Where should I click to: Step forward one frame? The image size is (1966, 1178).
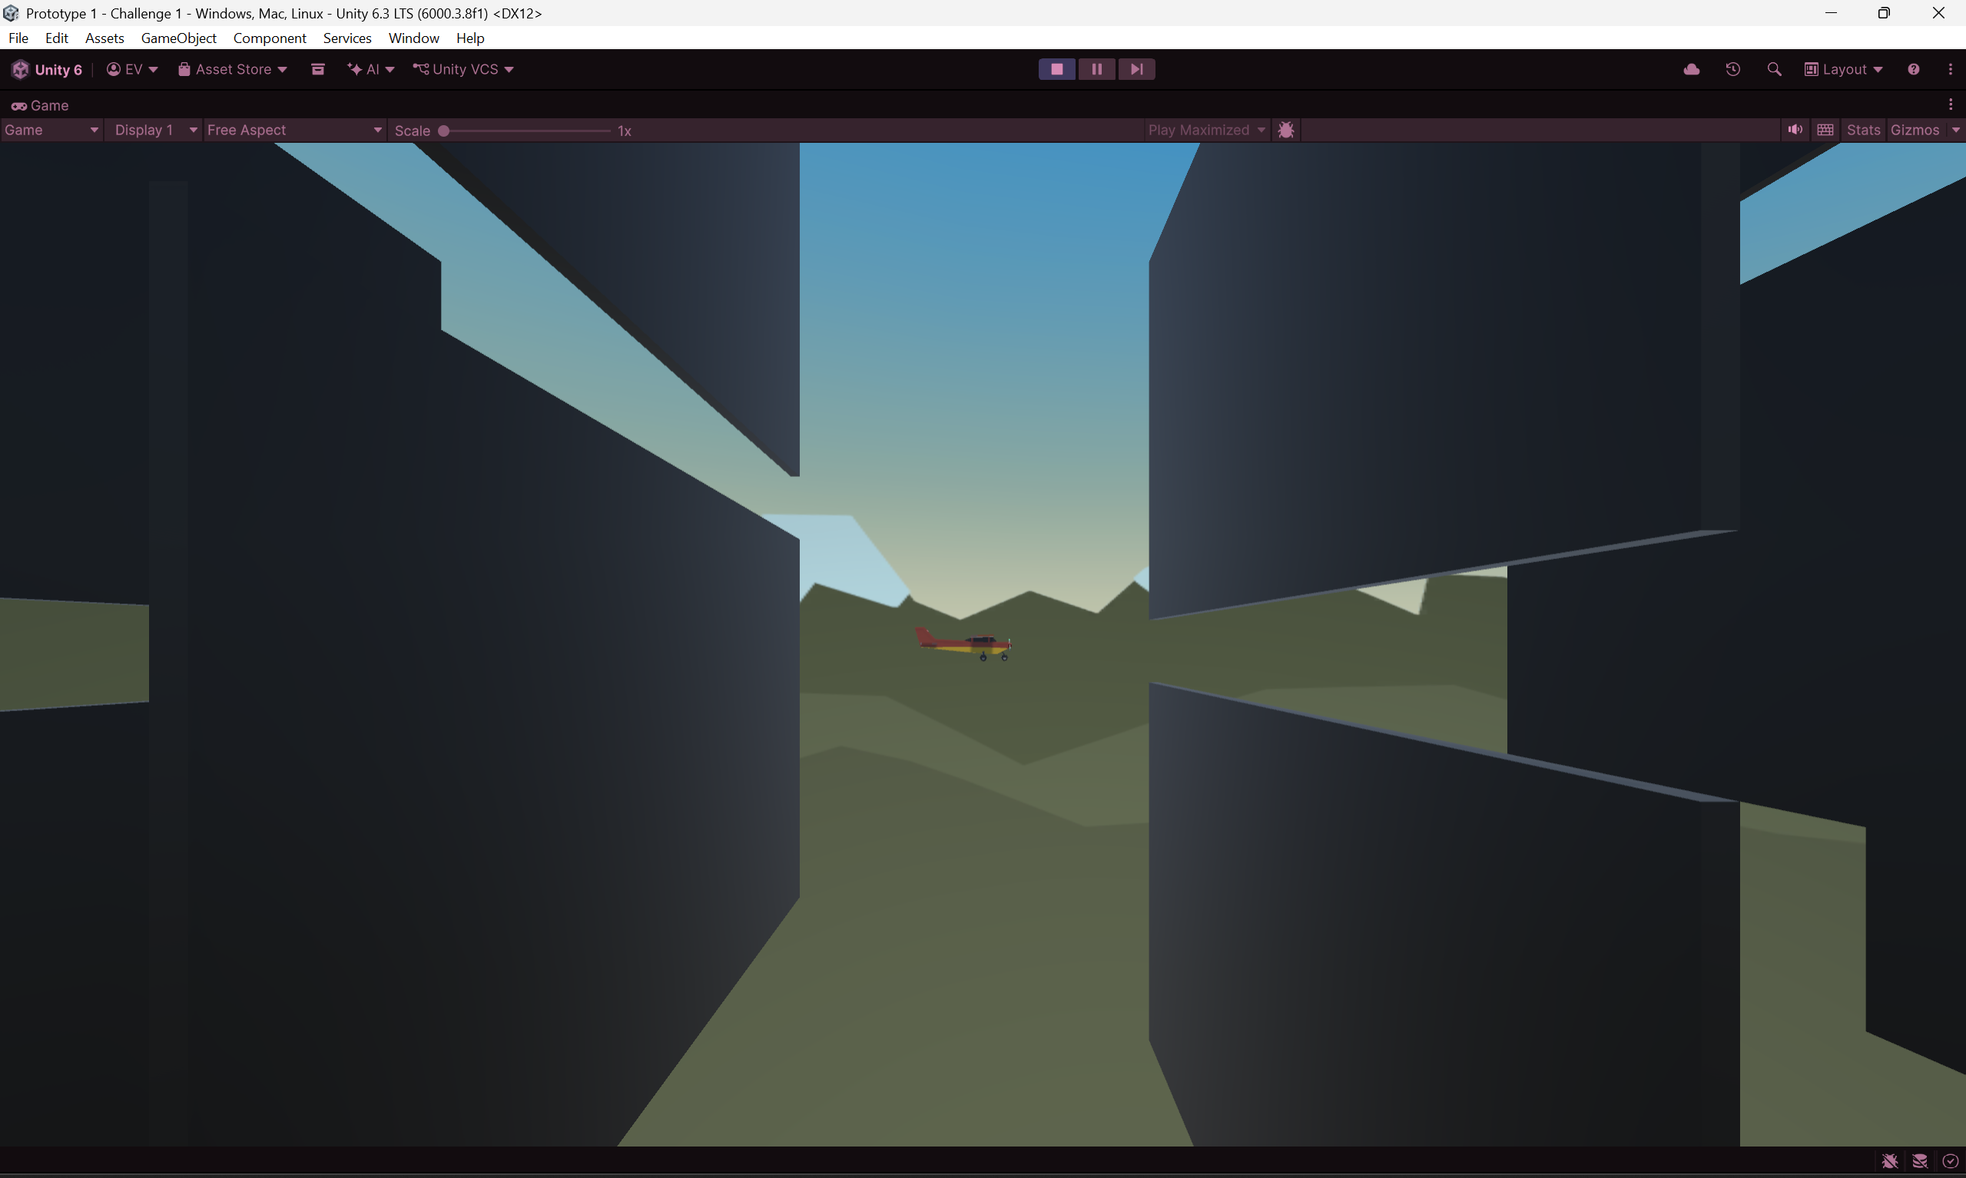pyautogui.click(x=1136, y=69)
